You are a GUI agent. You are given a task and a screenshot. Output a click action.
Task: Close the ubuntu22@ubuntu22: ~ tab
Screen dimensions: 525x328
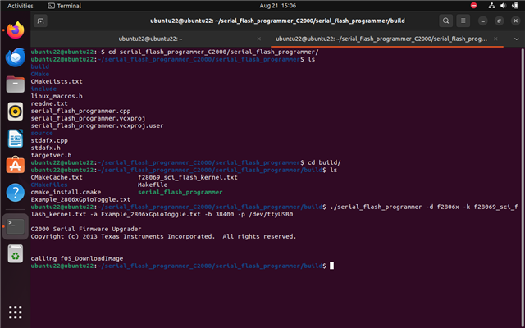(x=259, y=39)
